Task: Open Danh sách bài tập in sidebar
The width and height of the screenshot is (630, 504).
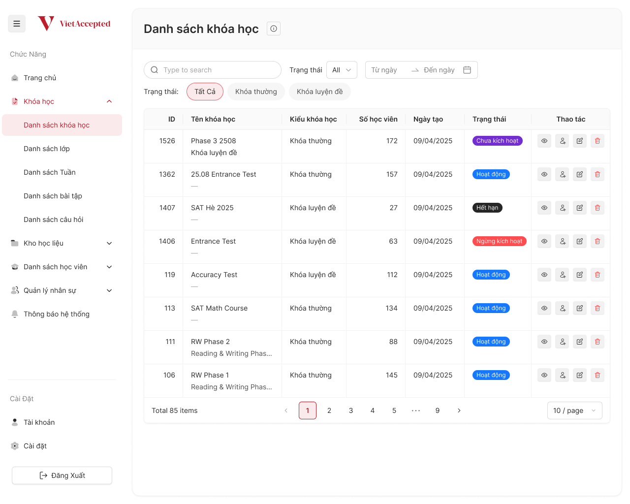Action: pos(62,196)
